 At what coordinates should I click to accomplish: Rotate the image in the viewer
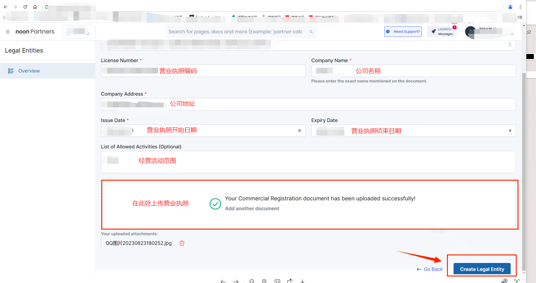[x=290, y=281]
